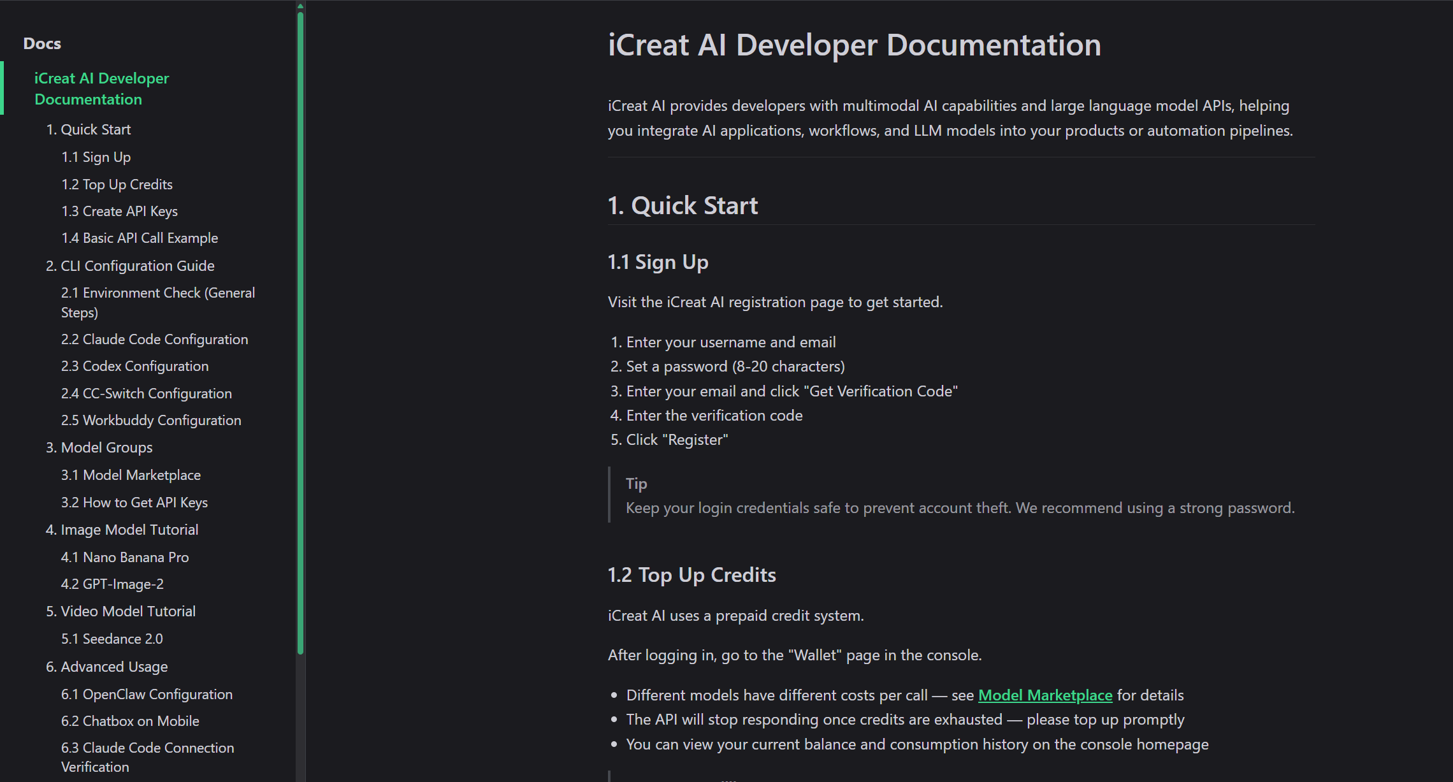Click 'Visit the iCreat AI registration page' sentence
This screenshot has height=782, width=1453.
tap(776, 302)
